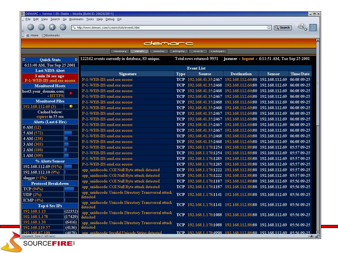Open the Go menu

(x=65, y=19)
